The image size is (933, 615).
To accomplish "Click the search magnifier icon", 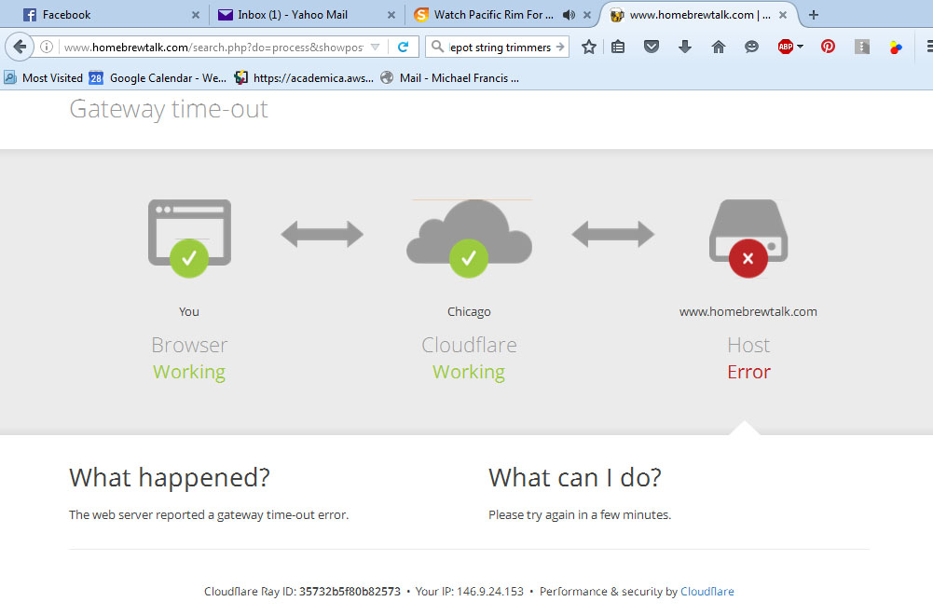I will [x=437, y=47].
